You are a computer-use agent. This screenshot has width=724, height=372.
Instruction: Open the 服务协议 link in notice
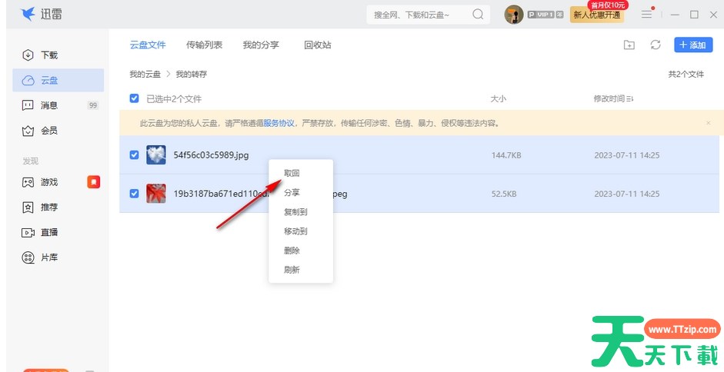coord(279,123)
